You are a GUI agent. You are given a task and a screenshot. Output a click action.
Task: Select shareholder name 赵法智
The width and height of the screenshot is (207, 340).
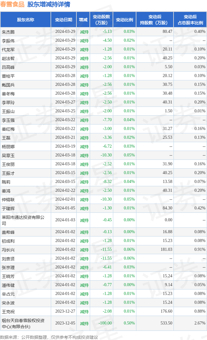8,58
